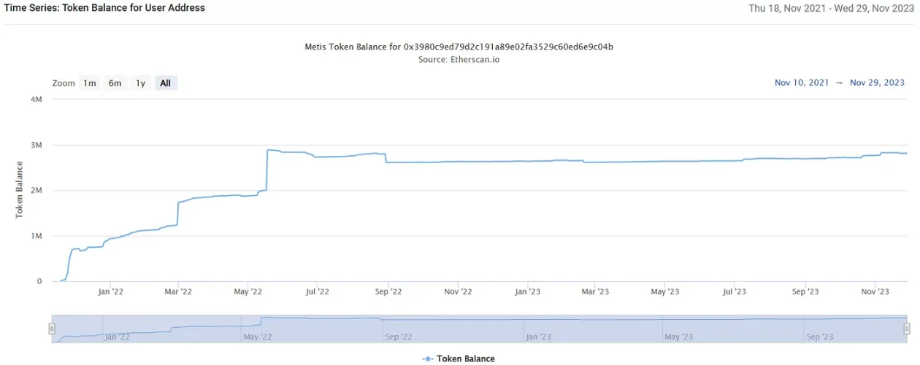The image size is (920, 365).
Task: Click the Metis Token Balance chart title
Action: point(459,47)
